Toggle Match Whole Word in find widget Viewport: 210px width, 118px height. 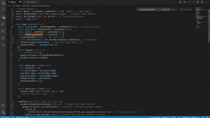165,10
